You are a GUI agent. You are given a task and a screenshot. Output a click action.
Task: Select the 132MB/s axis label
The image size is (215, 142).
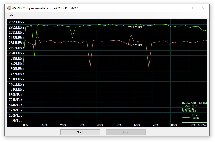point(15,120)
